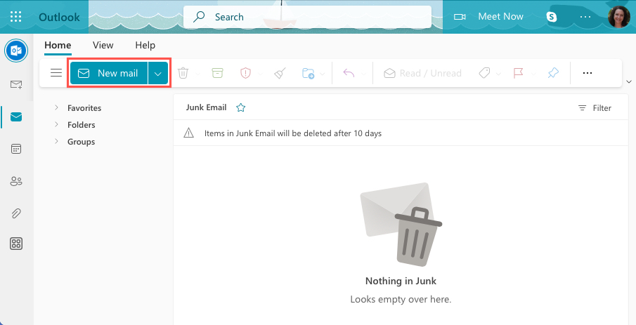Compose with the New mail button
Viewport: 636px width, 325px height.
(109, 73)
